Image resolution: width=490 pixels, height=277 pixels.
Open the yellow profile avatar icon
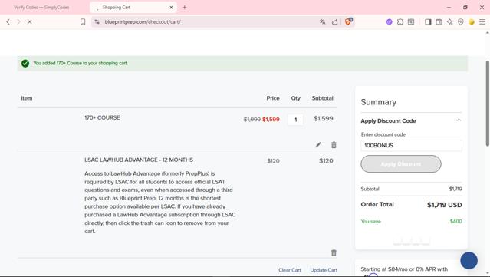[472, 22]
